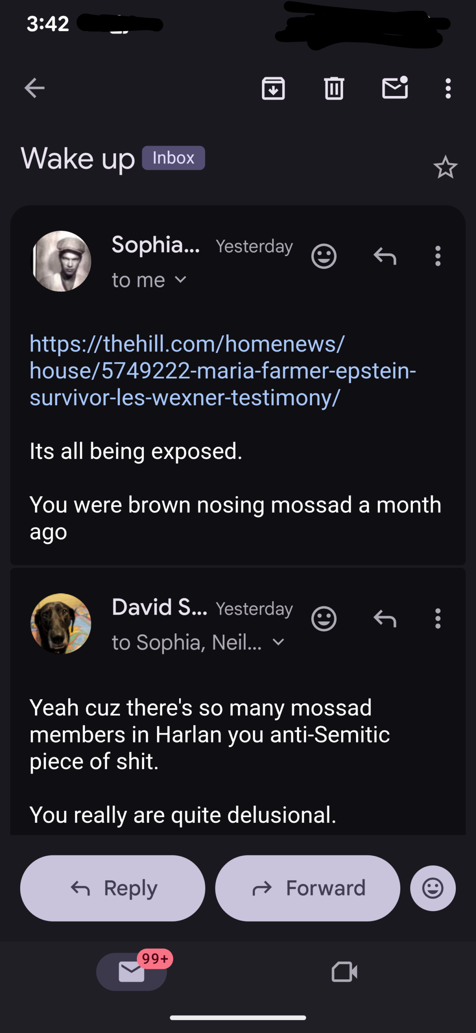476x1033 pixels.
Task: Open more options for David's message
Action: [438, 618]
